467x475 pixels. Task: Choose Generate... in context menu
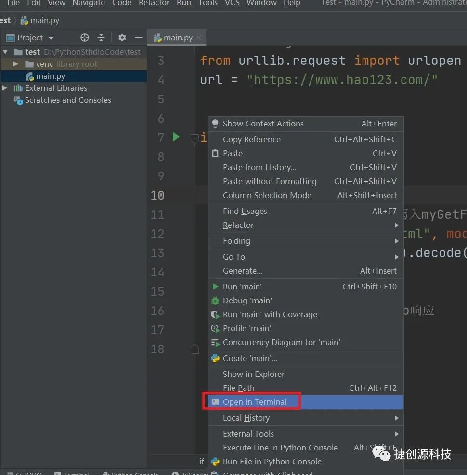(x=306, y=271)
